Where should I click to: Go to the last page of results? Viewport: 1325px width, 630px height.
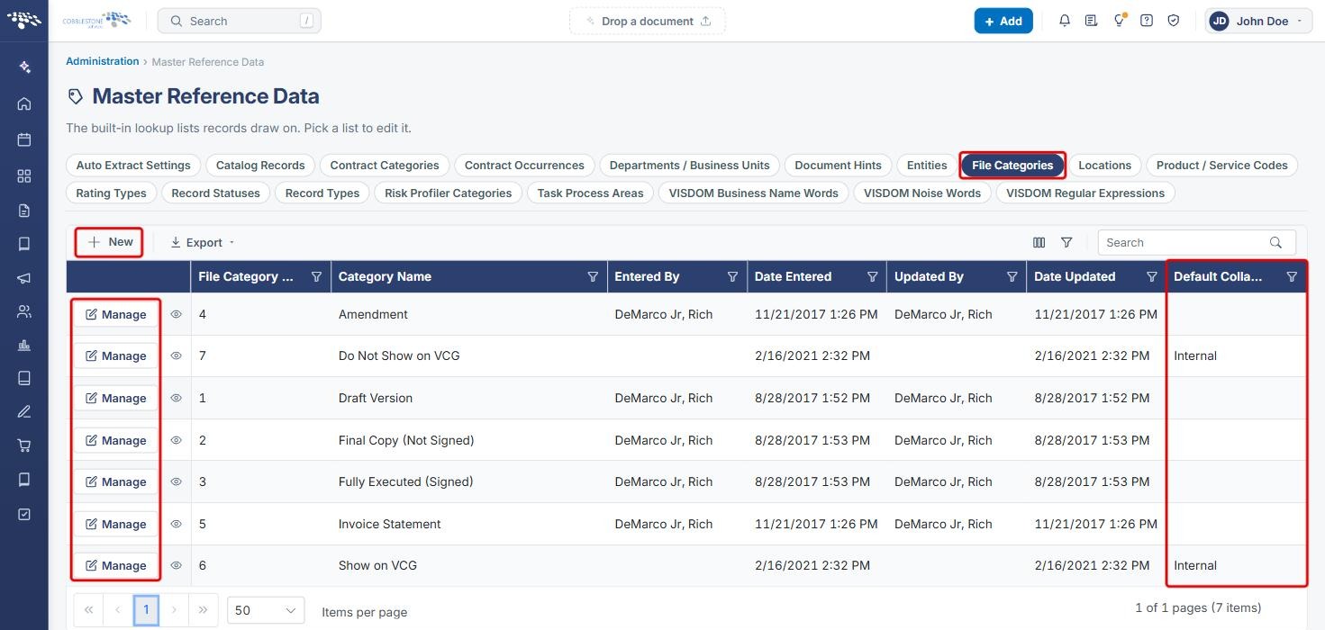click(203, 610)
